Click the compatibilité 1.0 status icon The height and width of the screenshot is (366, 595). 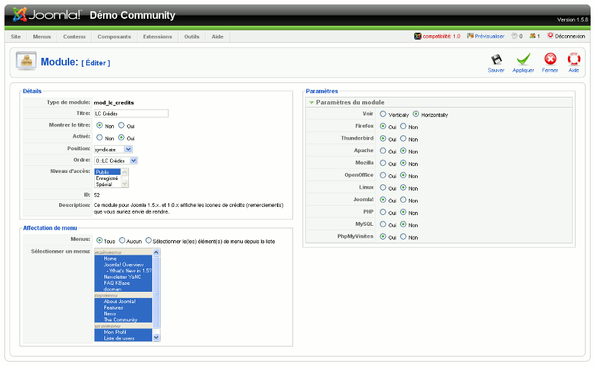pyautogui.click(x=418, y=36)
